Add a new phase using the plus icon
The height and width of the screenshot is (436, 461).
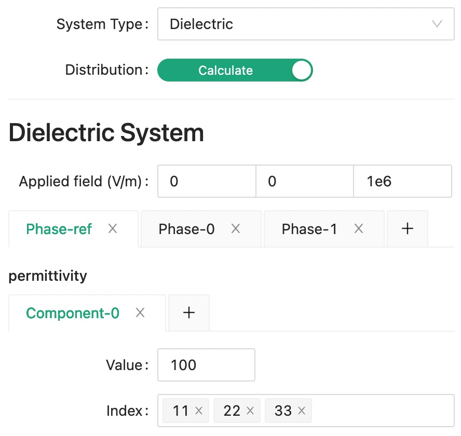(x=407, y=228)
